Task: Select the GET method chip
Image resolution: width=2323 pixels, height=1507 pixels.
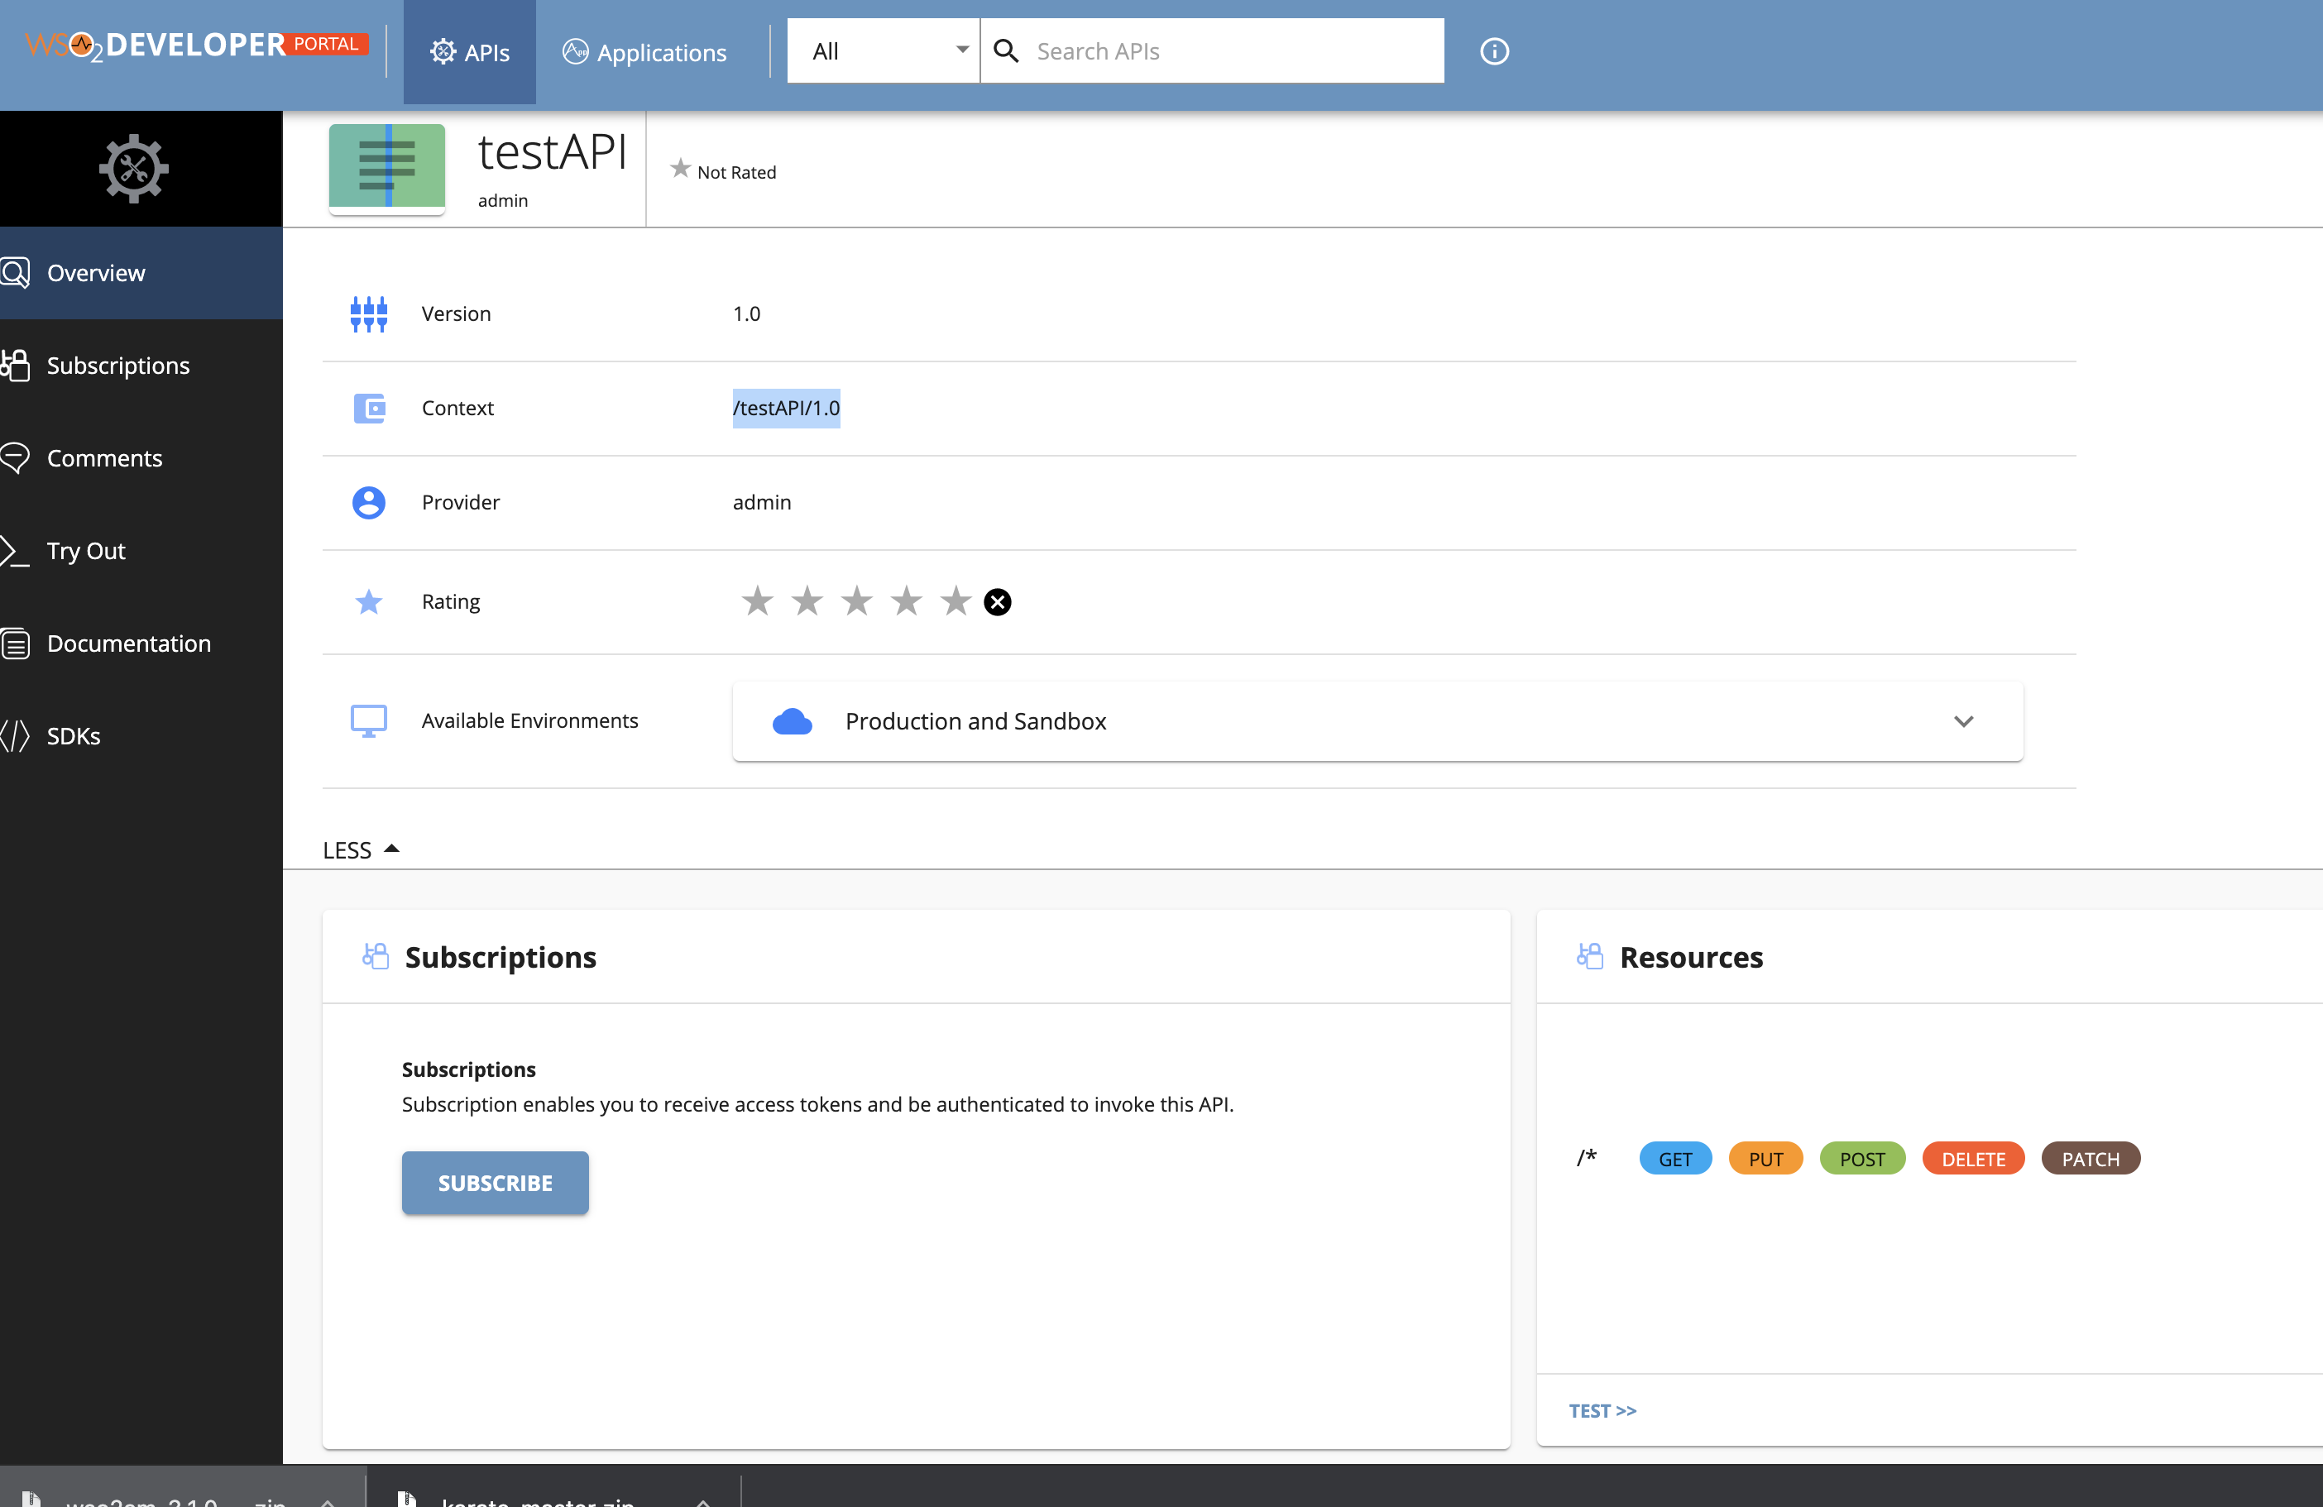Action: [x=1675, y=1159]
